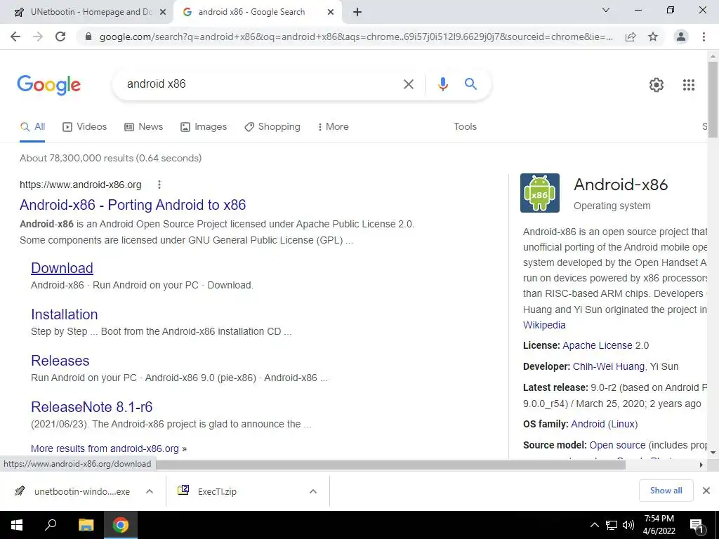The height and width of the screenshot is (539, 719).
Task: Open the search Tools options
Action: click(x=465, y=126)
